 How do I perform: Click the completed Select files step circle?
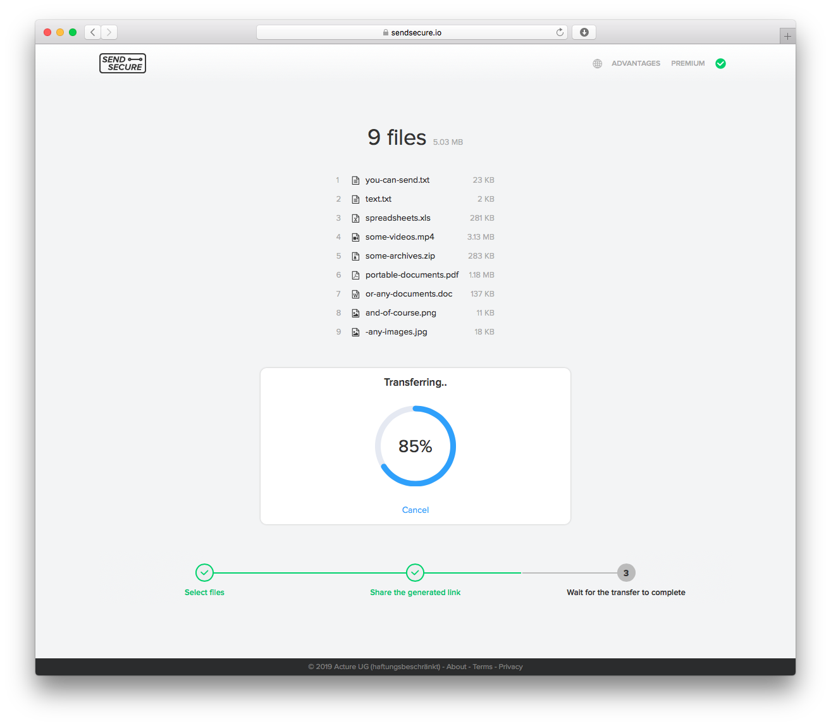point(204,572)
